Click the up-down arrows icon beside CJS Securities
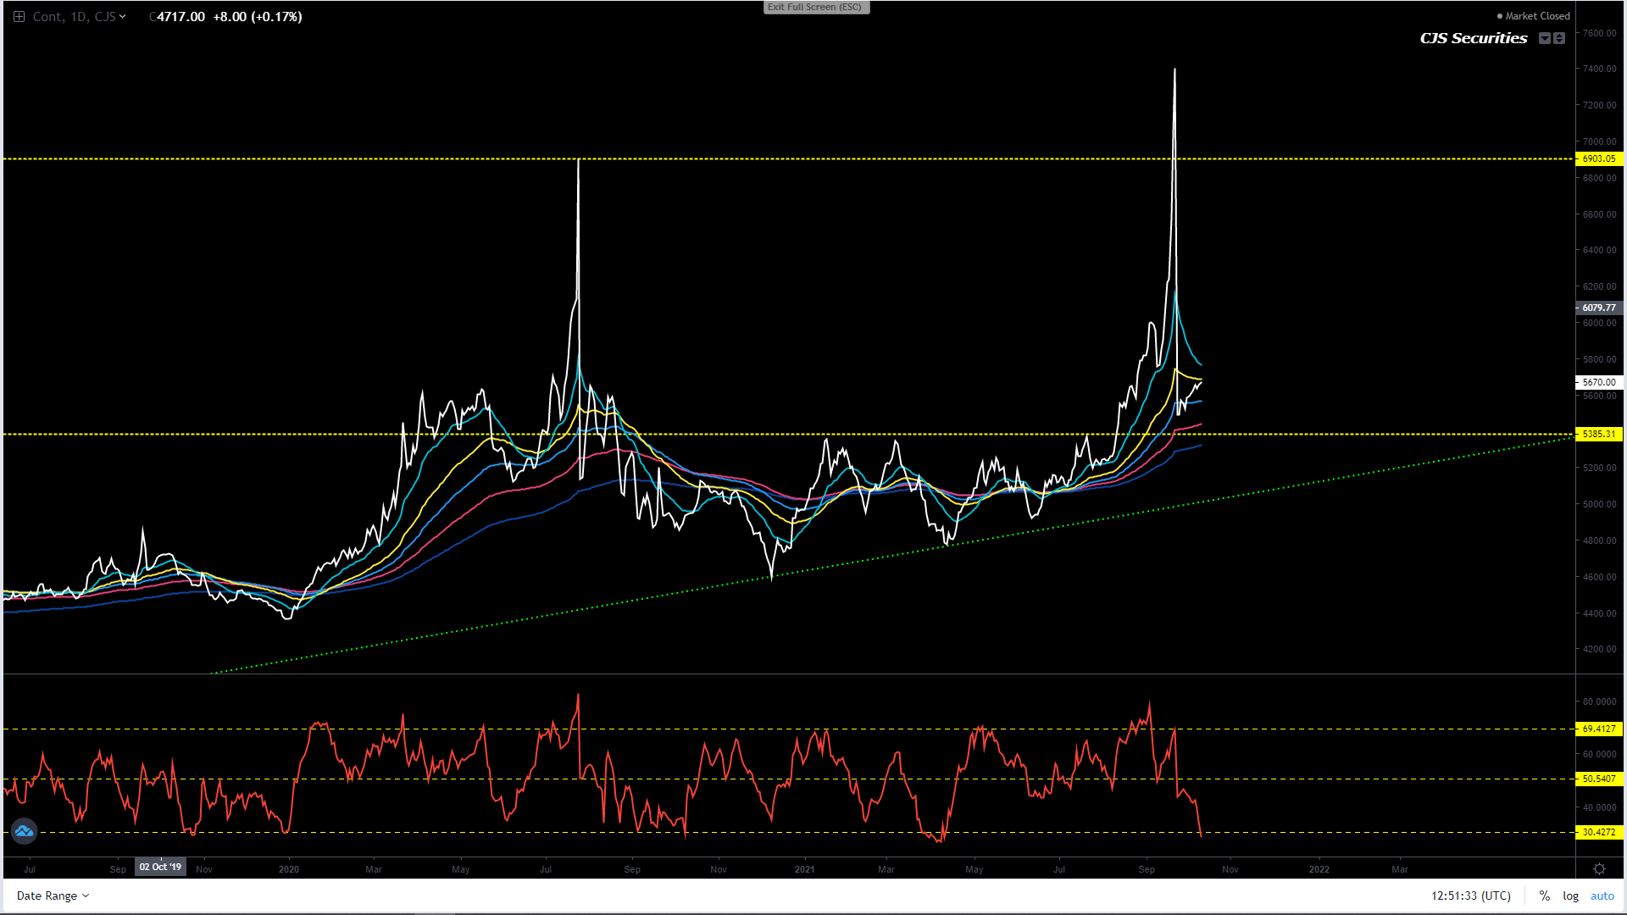1627x915 pixels. click(x=1559, y=38)
